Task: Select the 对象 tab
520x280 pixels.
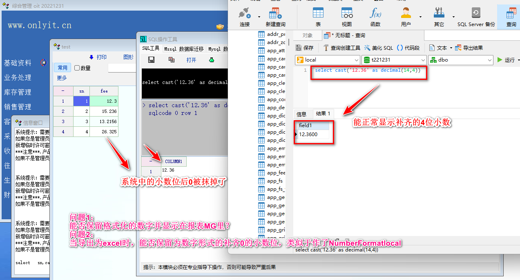Action: [x=308, y=35]
